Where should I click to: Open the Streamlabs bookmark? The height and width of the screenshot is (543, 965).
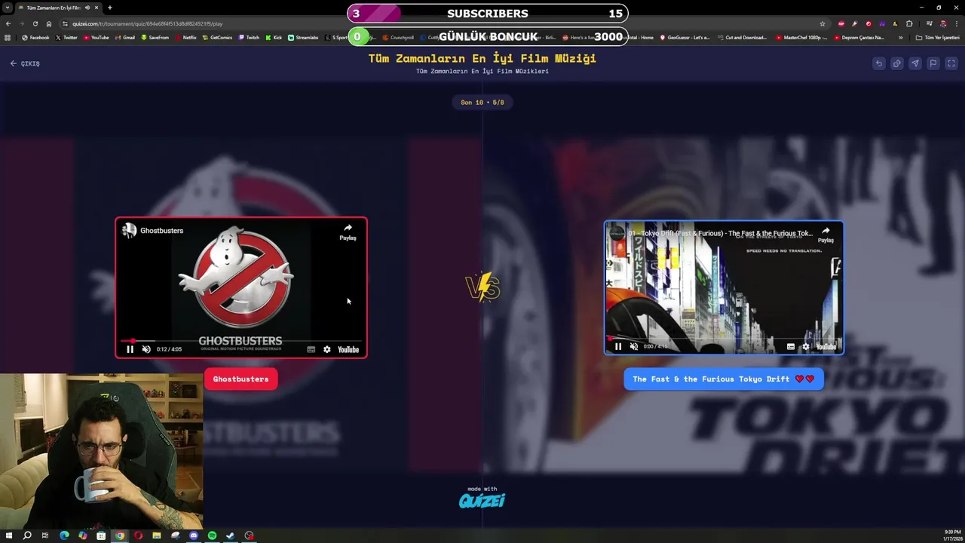pyautogui.click(x=303, y=38)
